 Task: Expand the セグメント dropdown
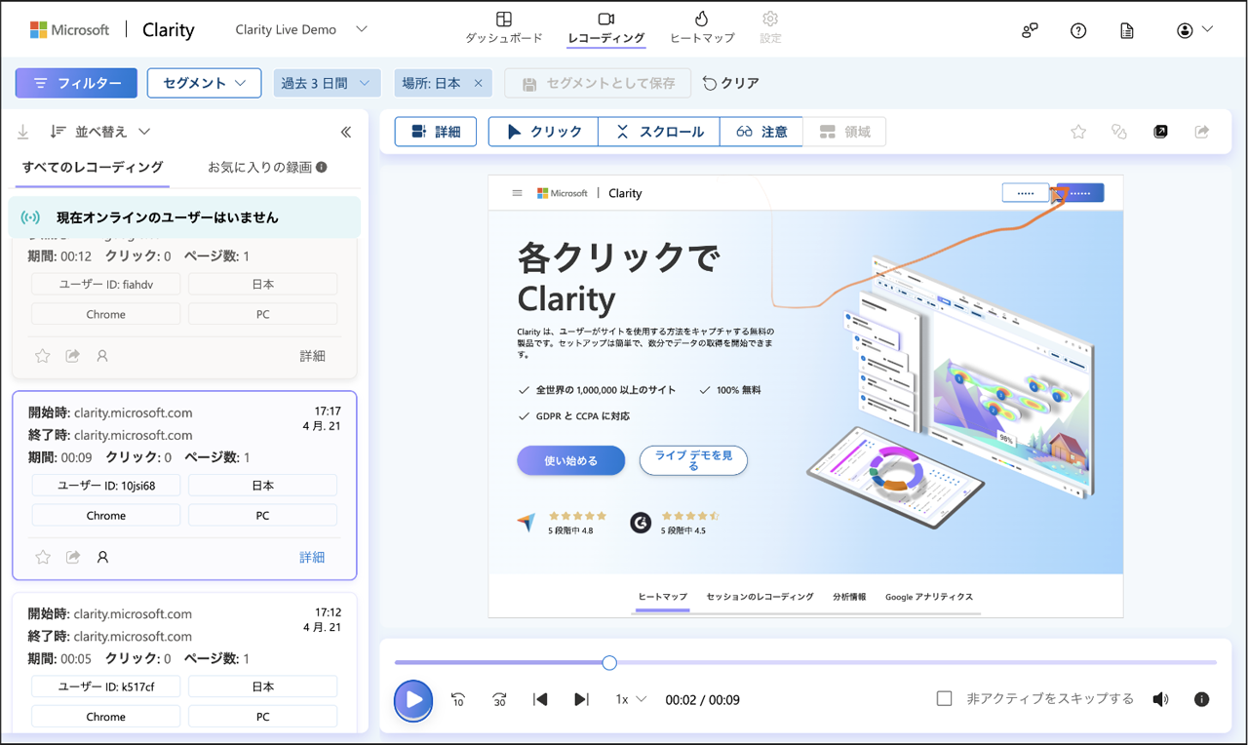click(x=204, y=83)
